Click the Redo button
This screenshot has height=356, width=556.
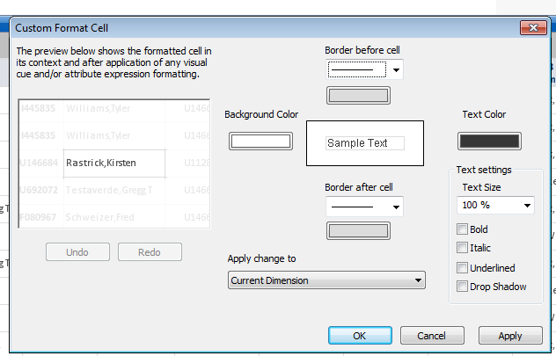point(150,252)
